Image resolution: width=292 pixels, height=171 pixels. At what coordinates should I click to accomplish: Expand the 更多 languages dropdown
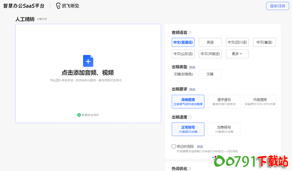point(237,54)
